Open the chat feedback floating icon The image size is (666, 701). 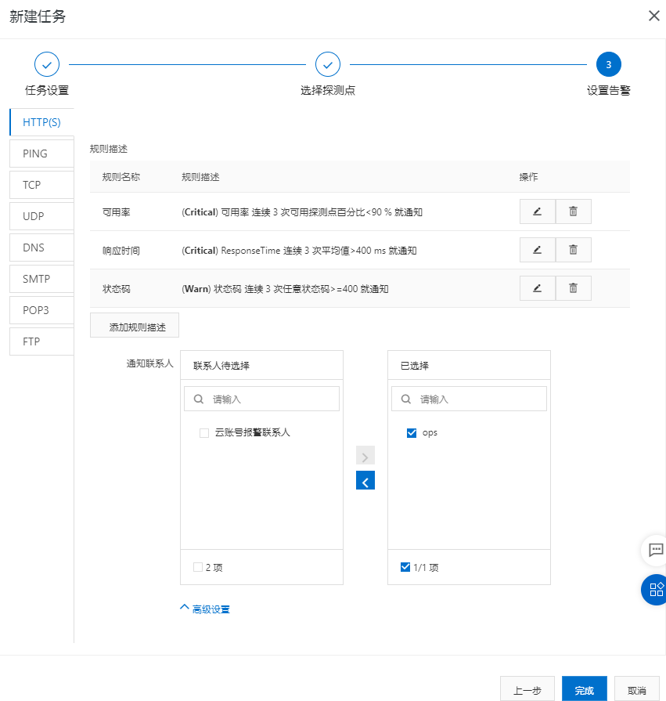pyautogui.click(x=656, y=550)
